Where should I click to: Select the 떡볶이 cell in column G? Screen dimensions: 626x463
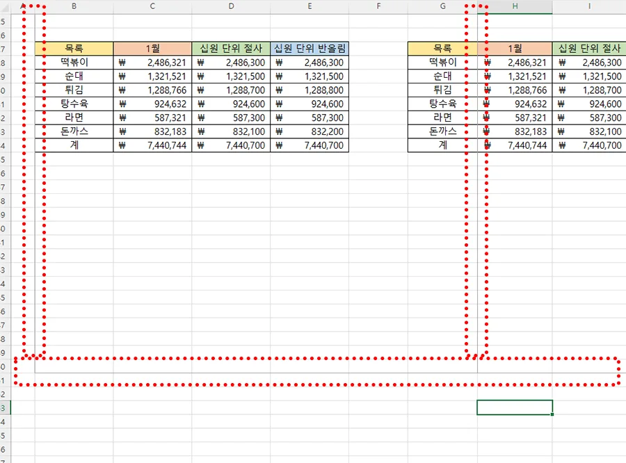pyautogui.click(x=442, y=63)
